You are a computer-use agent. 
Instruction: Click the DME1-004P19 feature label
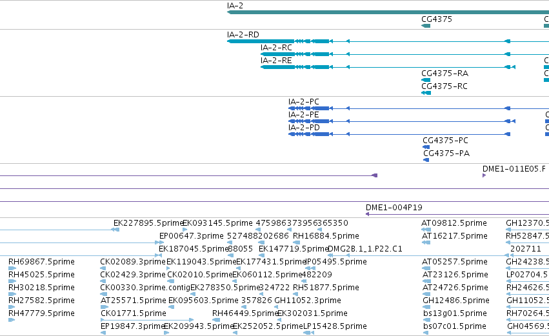click(394, 208)
